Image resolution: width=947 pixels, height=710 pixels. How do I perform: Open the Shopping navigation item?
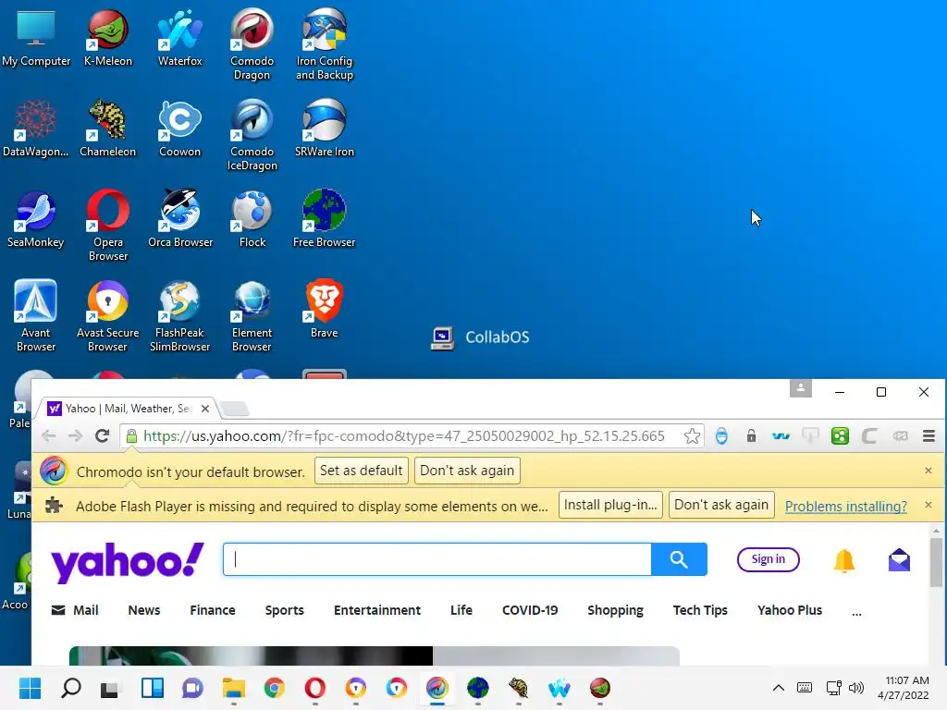click(615, 610)
